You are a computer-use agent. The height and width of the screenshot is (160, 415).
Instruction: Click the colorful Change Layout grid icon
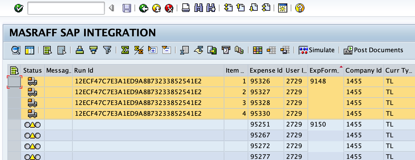click(x=258, y=50)
